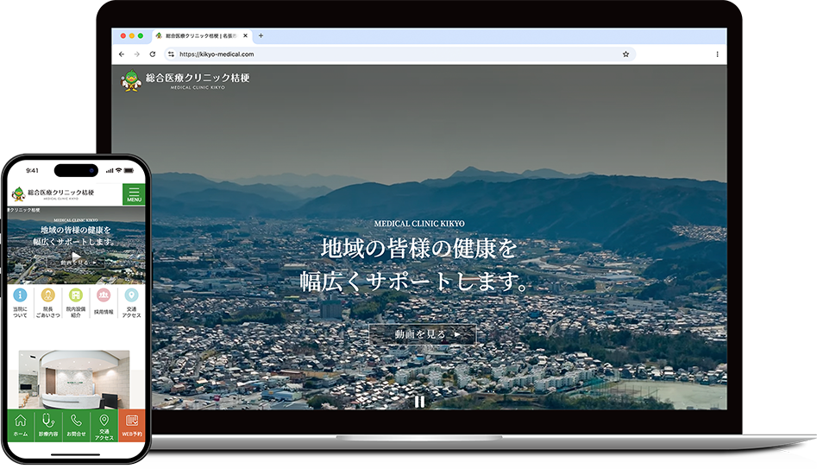Click the play triangle on phone video
Screen dimensions: 817x469
76,257
